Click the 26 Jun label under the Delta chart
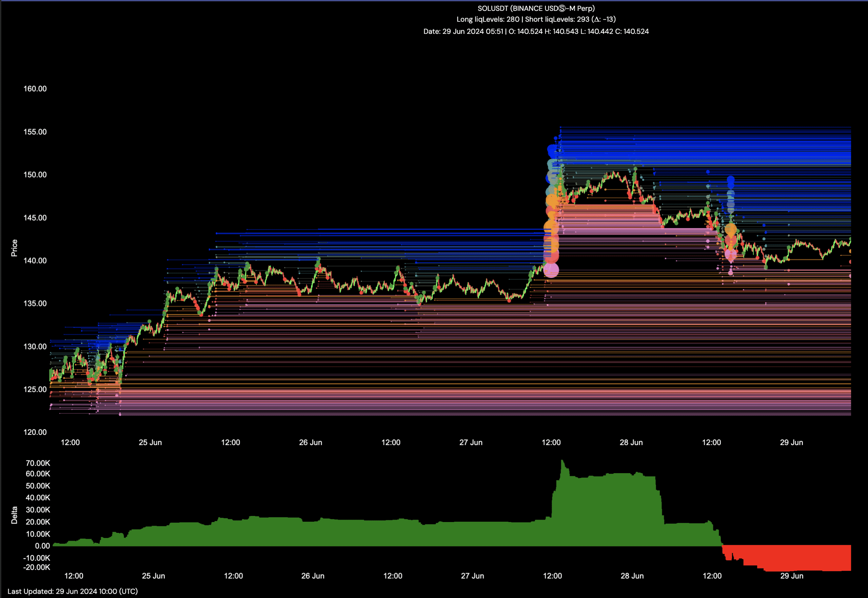 click(x=313, y=576)
